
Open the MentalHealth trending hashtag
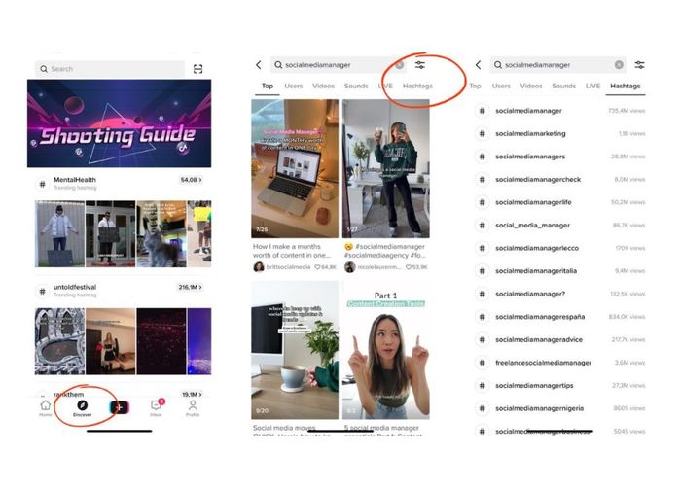(75, 179)
